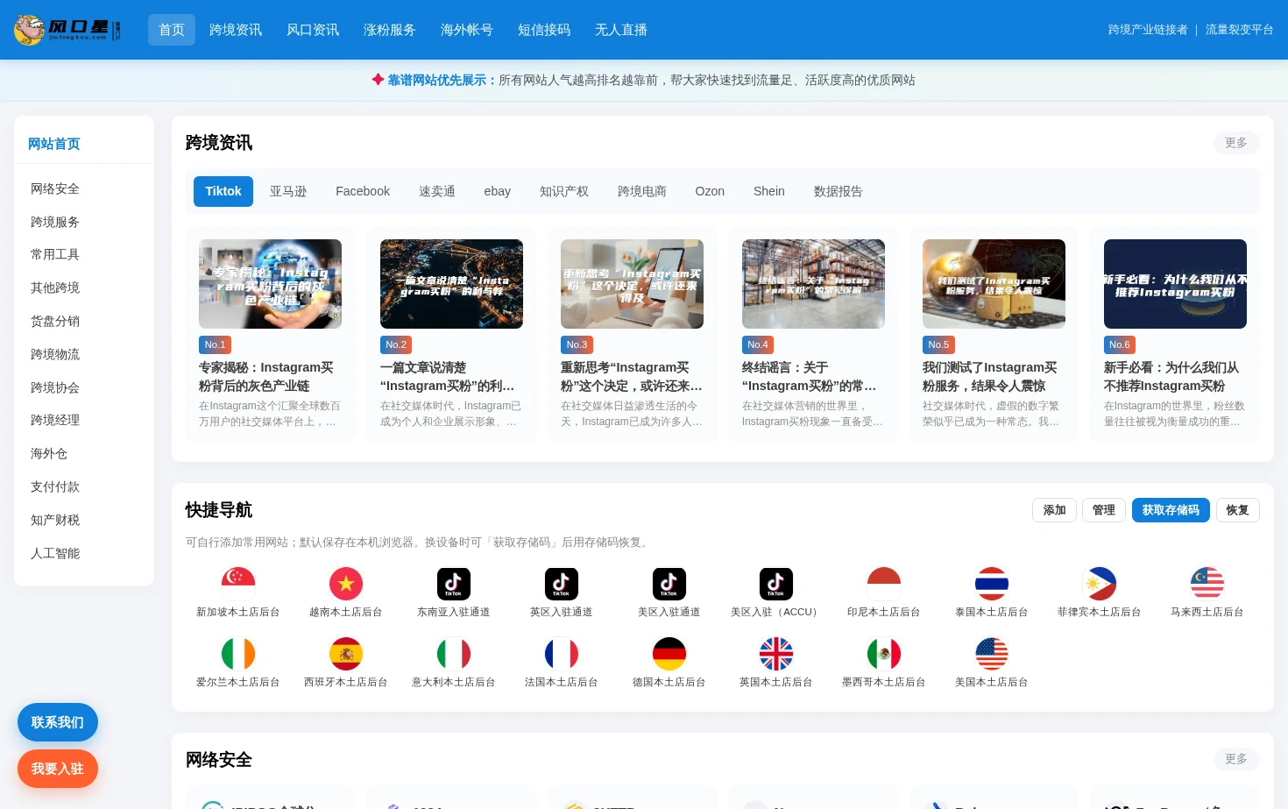Open 涨粉服务 in top navigation
This screenshot has height=809, width=1288.
(x=390, y=30)
